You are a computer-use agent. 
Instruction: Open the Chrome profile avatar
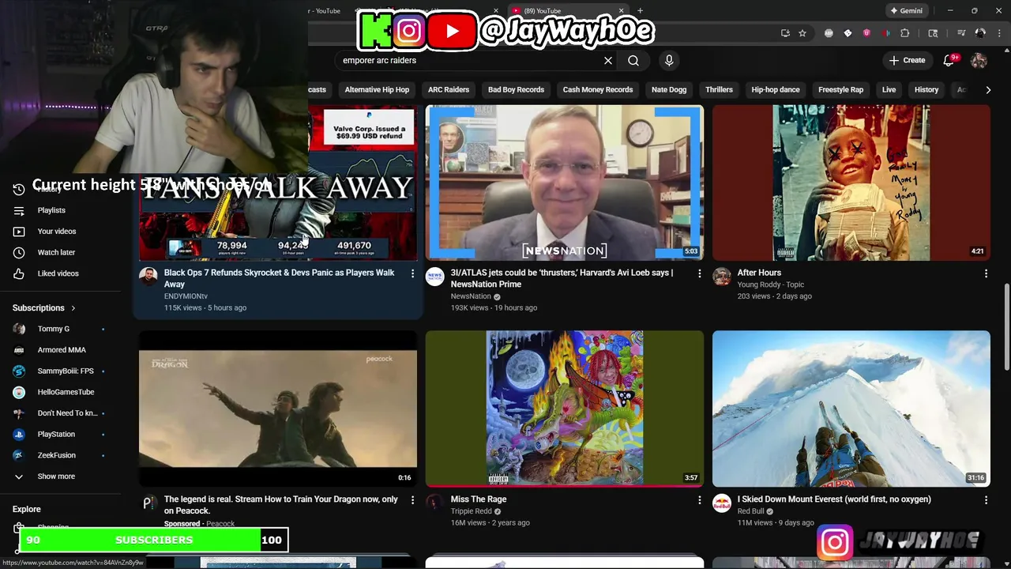click(980, 33)
